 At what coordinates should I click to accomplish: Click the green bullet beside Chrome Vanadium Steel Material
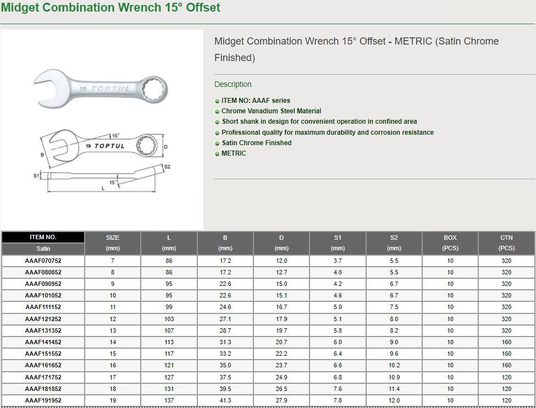coord(217,112)
